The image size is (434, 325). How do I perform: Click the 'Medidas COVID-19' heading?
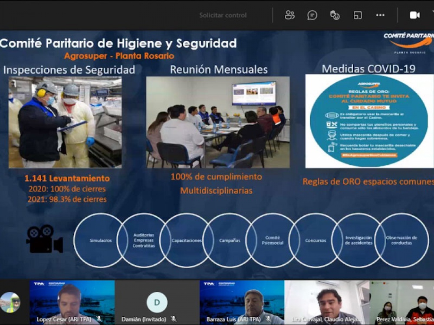[368, 69]
